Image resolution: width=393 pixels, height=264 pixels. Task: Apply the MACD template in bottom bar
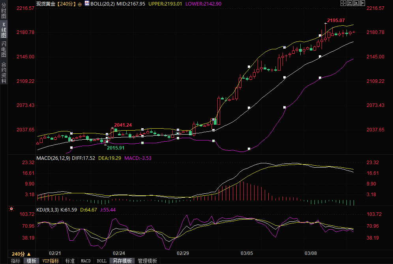click(x=86, y=261)
